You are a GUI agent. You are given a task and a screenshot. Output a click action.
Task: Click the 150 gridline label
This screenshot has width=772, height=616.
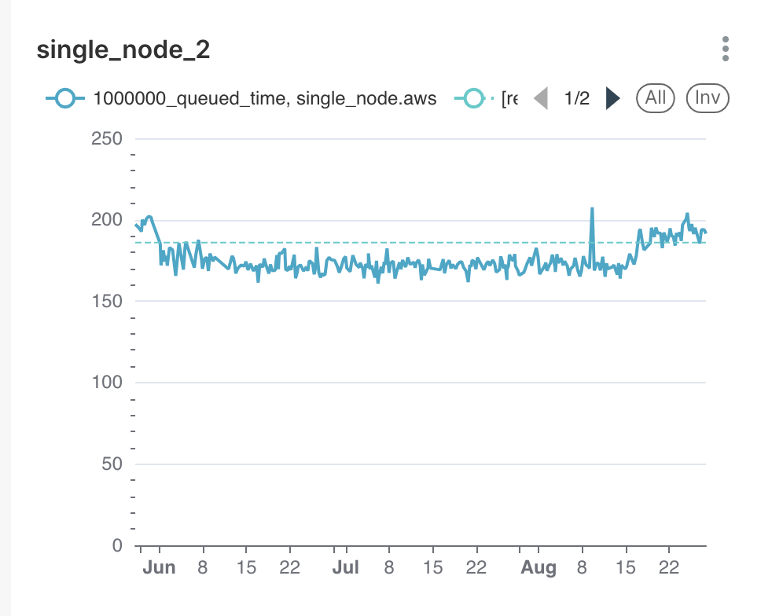click(x=108, y=301)
